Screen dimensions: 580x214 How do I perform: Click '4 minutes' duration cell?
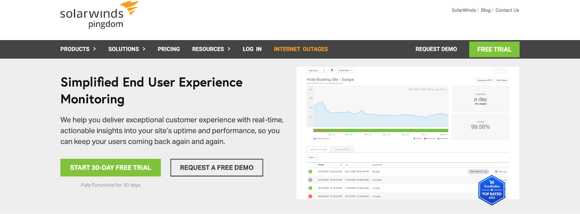(x=377, y=180)
